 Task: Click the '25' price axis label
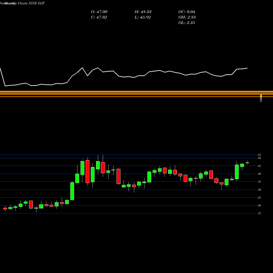click(259, 198)
